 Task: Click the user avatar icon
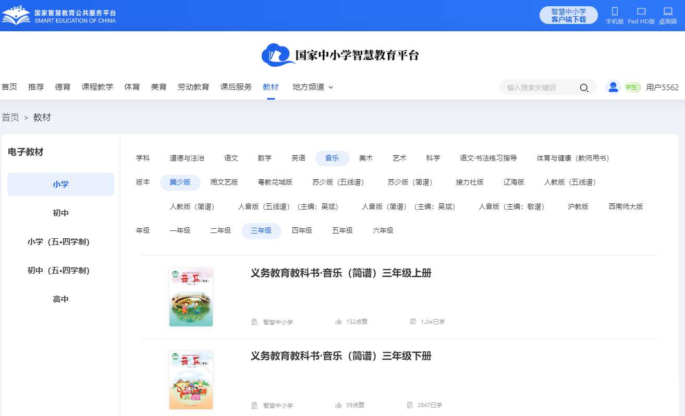coord(613,87)
